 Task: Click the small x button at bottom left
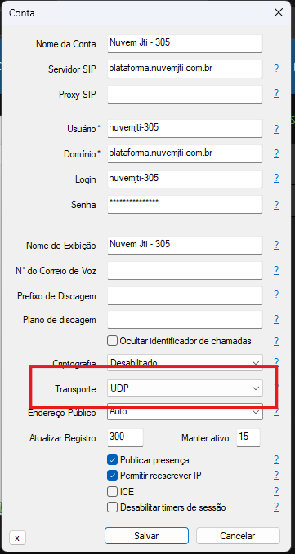click(17, 538)
